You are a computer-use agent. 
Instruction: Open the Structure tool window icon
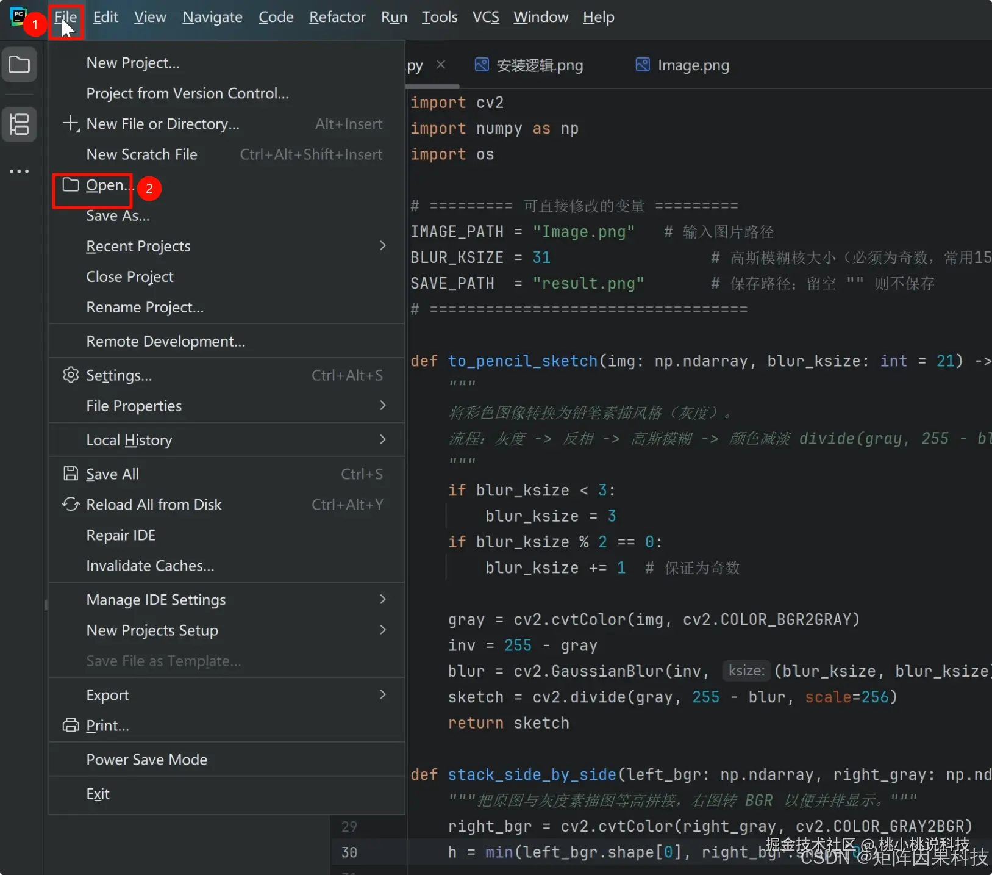(x=20, y=124)
